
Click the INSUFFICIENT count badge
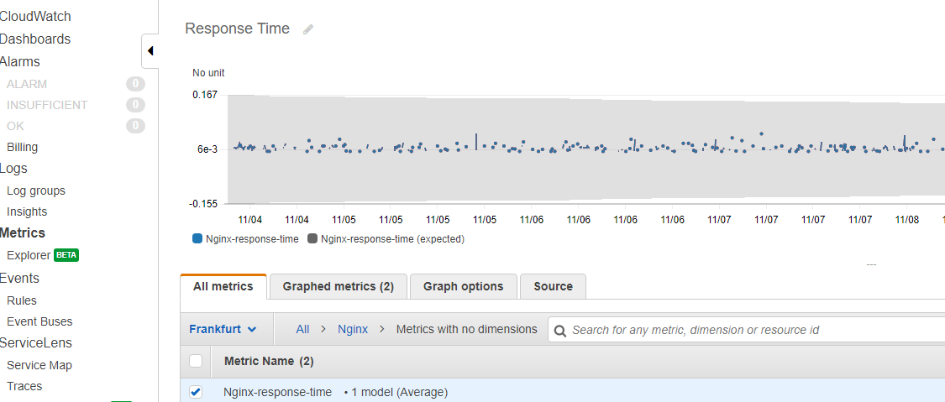pos(135,105)
